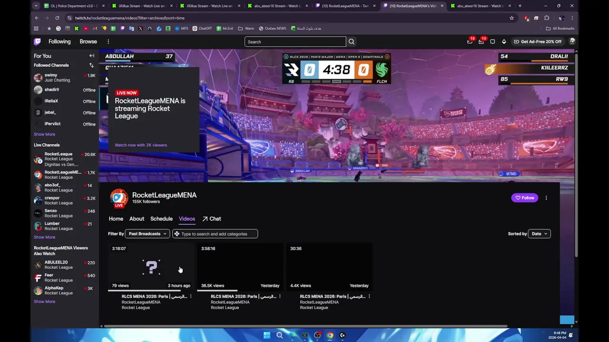Open a new browser tab

pos(520,6)
